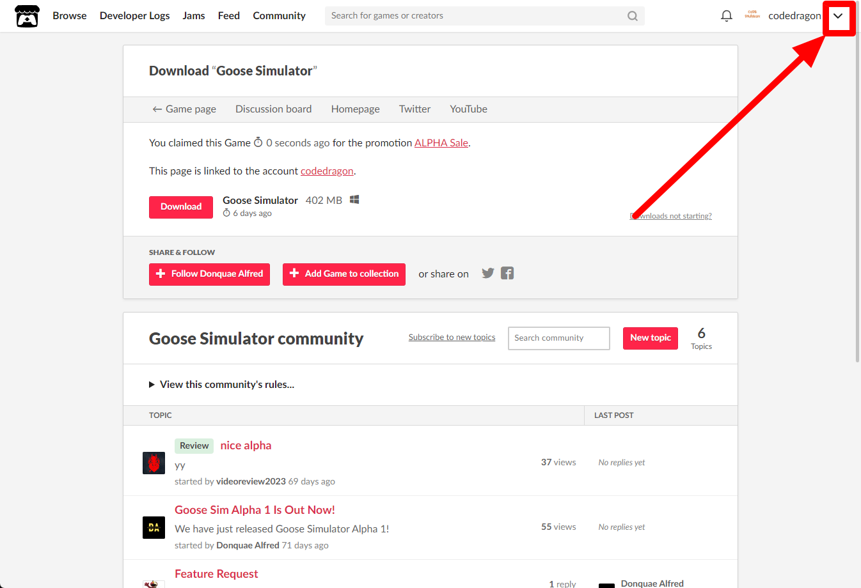The height and width of the screenshot is (588, 861).
Task: Open the Discussion board tab
Action: 274,109
